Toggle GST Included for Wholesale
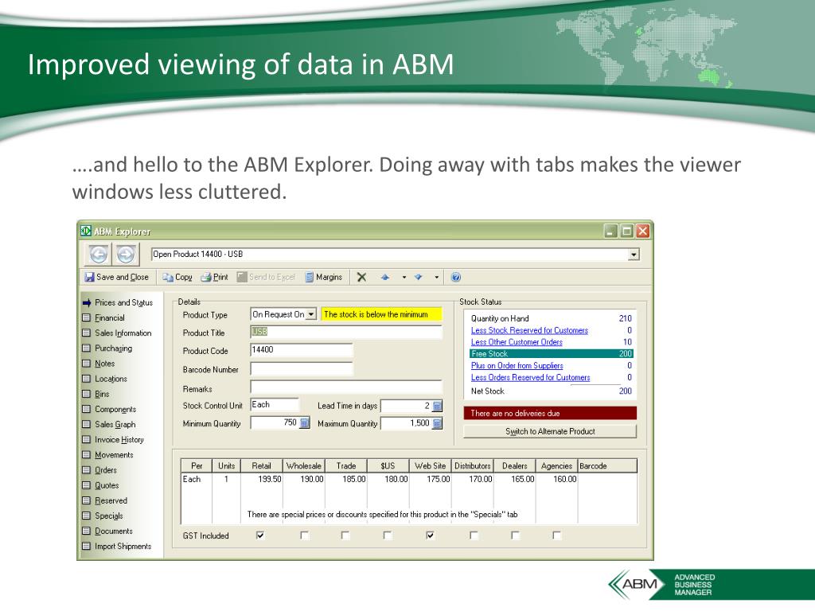815x611 pixels. [x=305, y=535]
